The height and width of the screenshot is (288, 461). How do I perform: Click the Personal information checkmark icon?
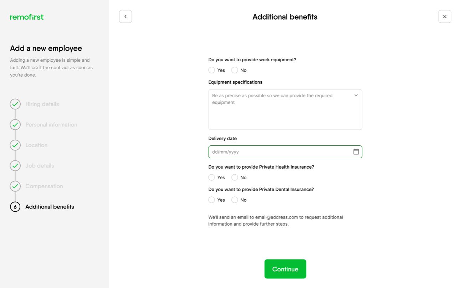point(15,125)
